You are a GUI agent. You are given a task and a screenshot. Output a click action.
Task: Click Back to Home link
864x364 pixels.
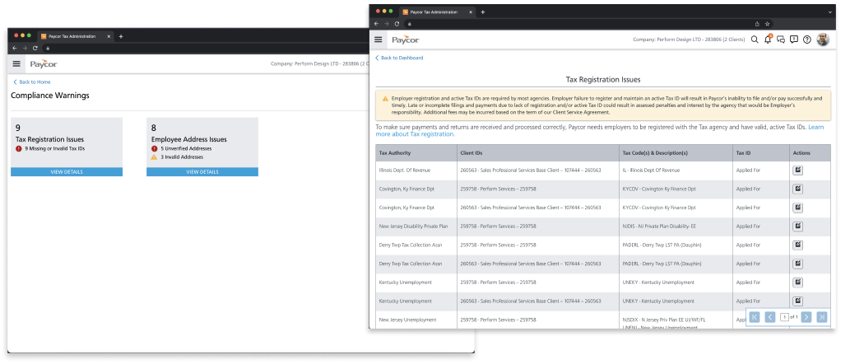point(32,82)
